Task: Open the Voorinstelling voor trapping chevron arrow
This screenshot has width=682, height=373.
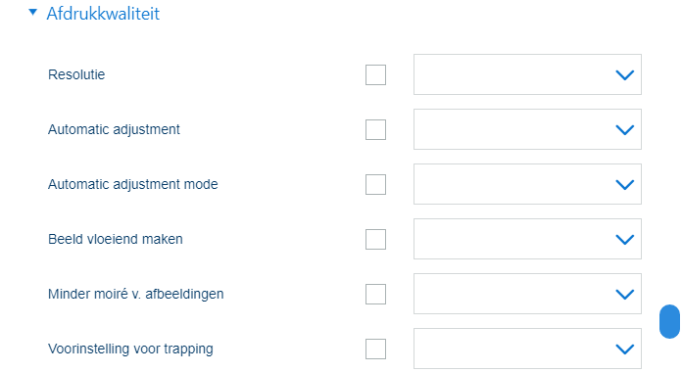Action: pyautogui.click(x=624, y=350)
